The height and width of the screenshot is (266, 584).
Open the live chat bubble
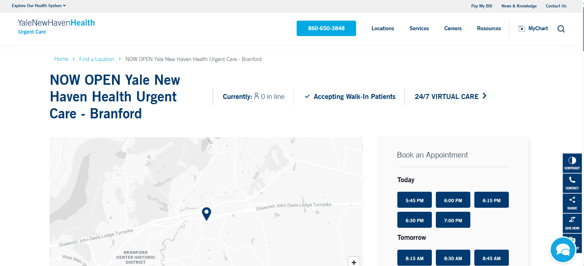(x=563, y=250)
